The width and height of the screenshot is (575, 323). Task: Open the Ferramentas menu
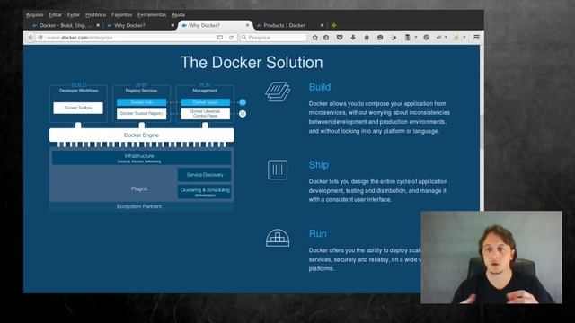pos(152,14)
